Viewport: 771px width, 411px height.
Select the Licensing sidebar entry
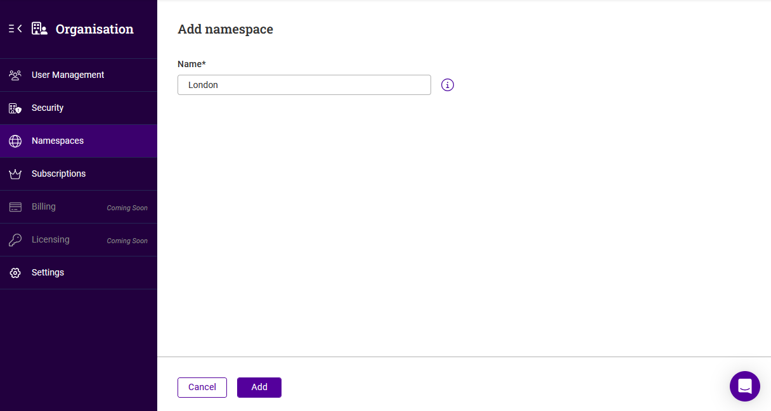pyautogui.click(x=79, y=239)
